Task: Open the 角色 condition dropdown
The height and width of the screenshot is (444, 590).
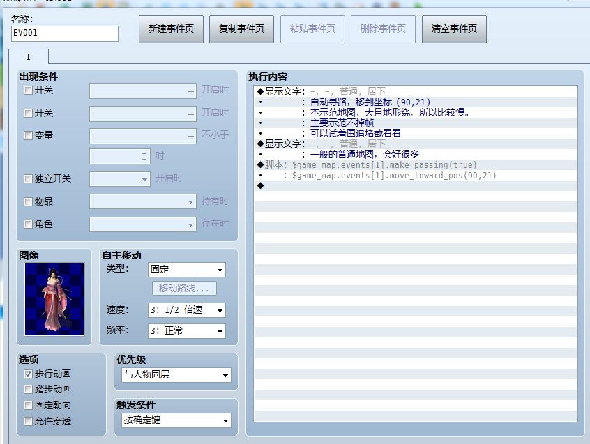Action: pos(143,224)
